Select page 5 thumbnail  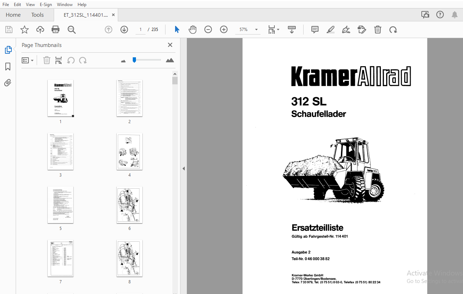(x=60, y=205)
